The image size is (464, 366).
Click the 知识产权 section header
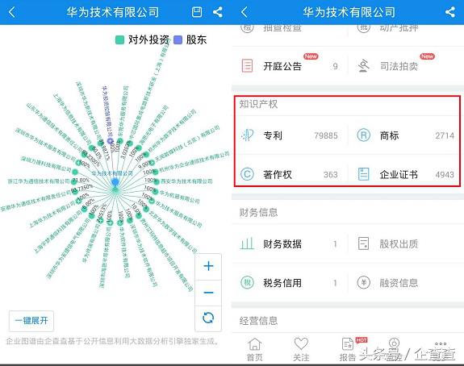point(258,104)
